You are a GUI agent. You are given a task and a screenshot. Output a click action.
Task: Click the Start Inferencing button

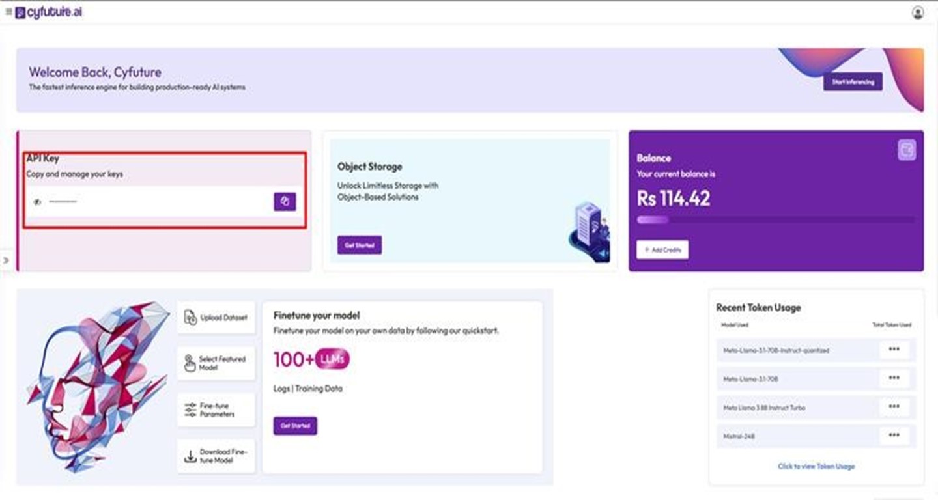pos(853,82)
